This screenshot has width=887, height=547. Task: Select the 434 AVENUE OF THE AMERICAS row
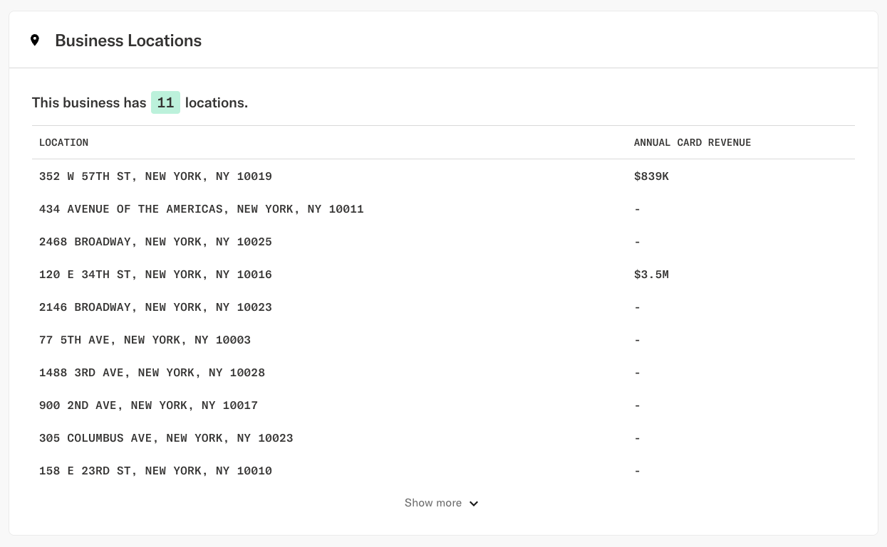pos(201,209)
